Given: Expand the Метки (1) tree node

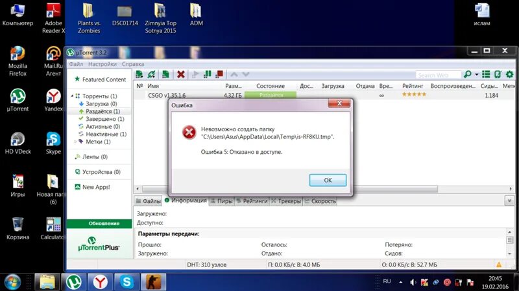Looking at the screenshot, I should coord(75,142).
